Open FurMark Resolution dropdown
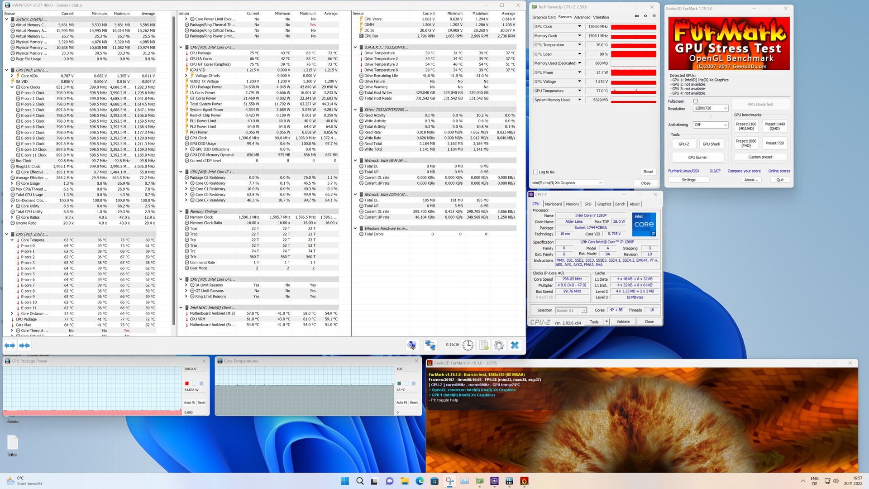869x489 pixels. [x=710, y=108]
